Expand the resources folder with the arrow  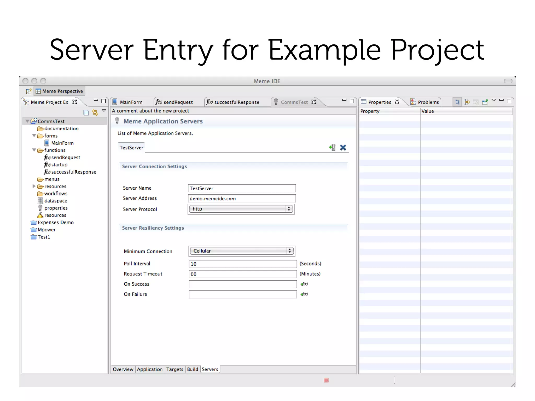tap(34, 186)
